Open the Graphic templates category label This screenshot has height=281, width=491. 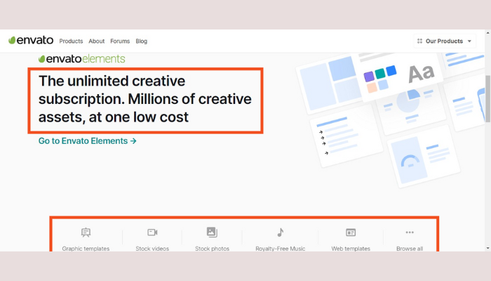86,249
